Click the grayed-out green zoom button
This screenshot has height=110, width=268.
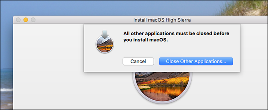click(x=33, y=20)
